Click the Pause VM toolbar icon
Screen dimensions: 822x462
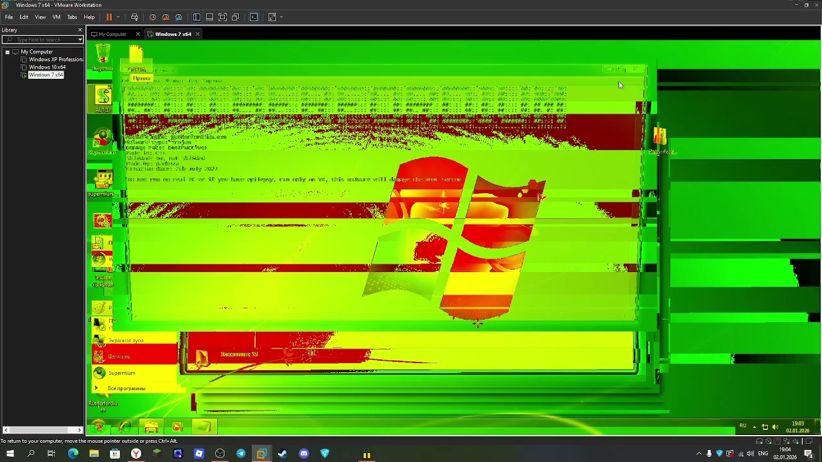coord(109,17)
